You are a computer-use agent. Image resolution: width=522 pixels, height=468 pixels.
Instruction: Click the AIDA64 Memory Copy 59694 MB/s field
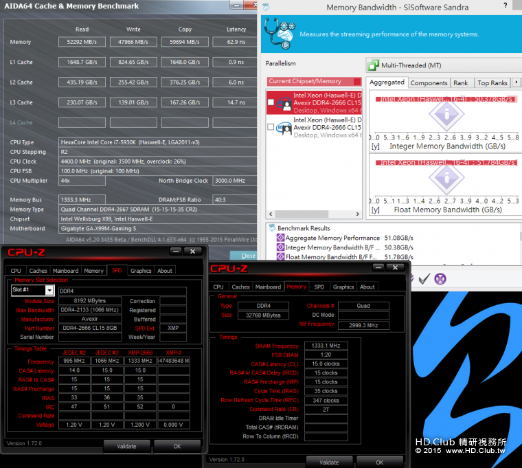click(x=185, y=42)
